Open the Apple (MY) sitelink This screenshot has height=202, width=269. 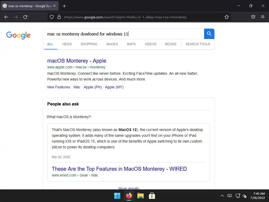114,87
